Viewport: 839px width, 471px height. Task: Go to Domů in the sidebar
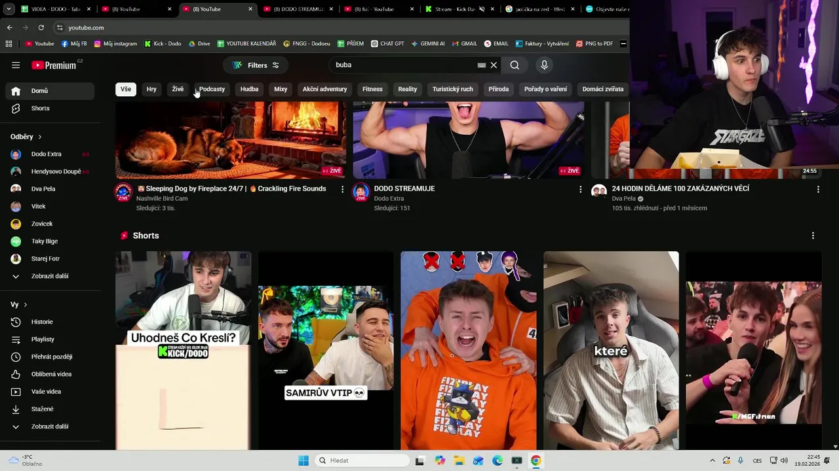50,91
